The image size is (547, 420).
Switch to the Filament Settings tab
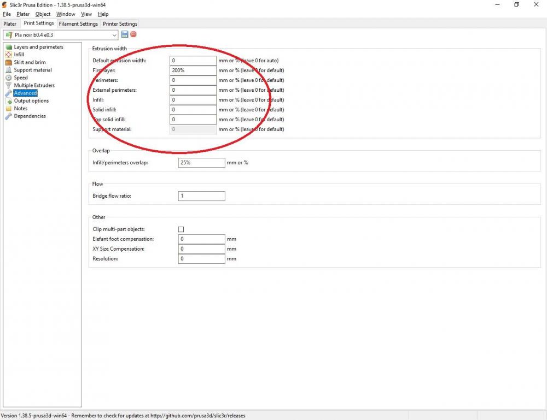[x=78, y=23]
